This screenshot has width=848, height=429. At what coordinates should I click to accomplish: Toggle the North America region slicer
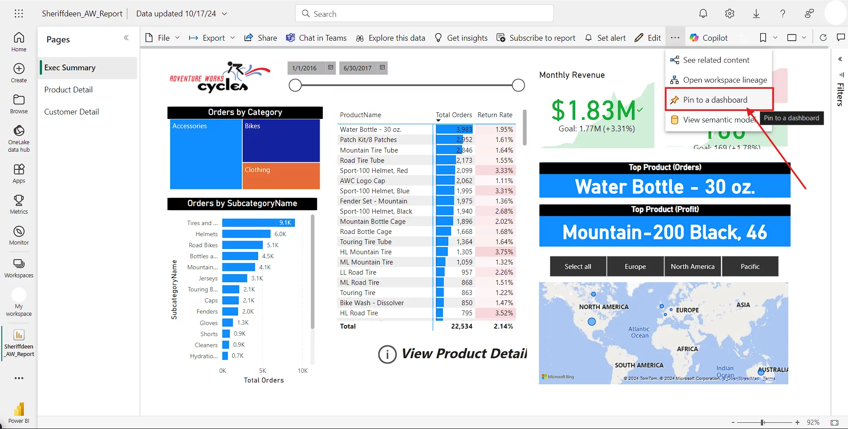click(x=693, y=266)
